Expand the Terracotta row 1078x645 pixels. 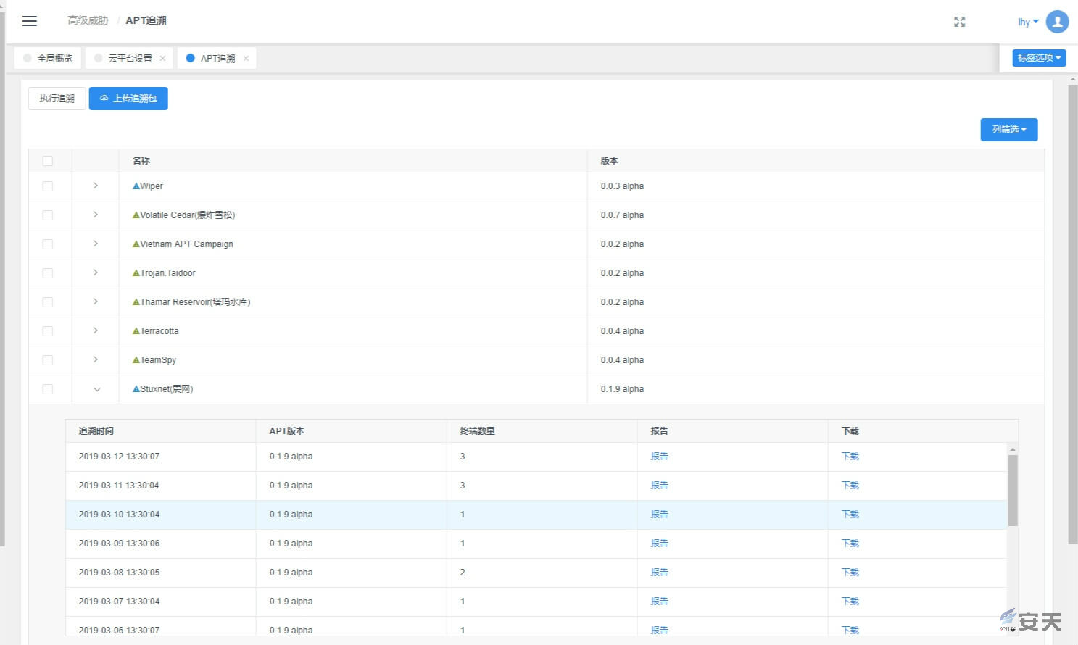[96, 331]
